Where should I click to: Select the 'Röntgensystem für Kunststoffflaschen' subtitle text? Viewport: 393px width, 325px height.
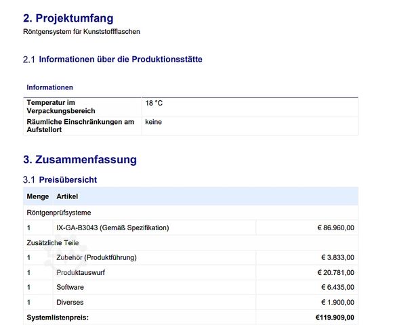click(x=81, y=32)
